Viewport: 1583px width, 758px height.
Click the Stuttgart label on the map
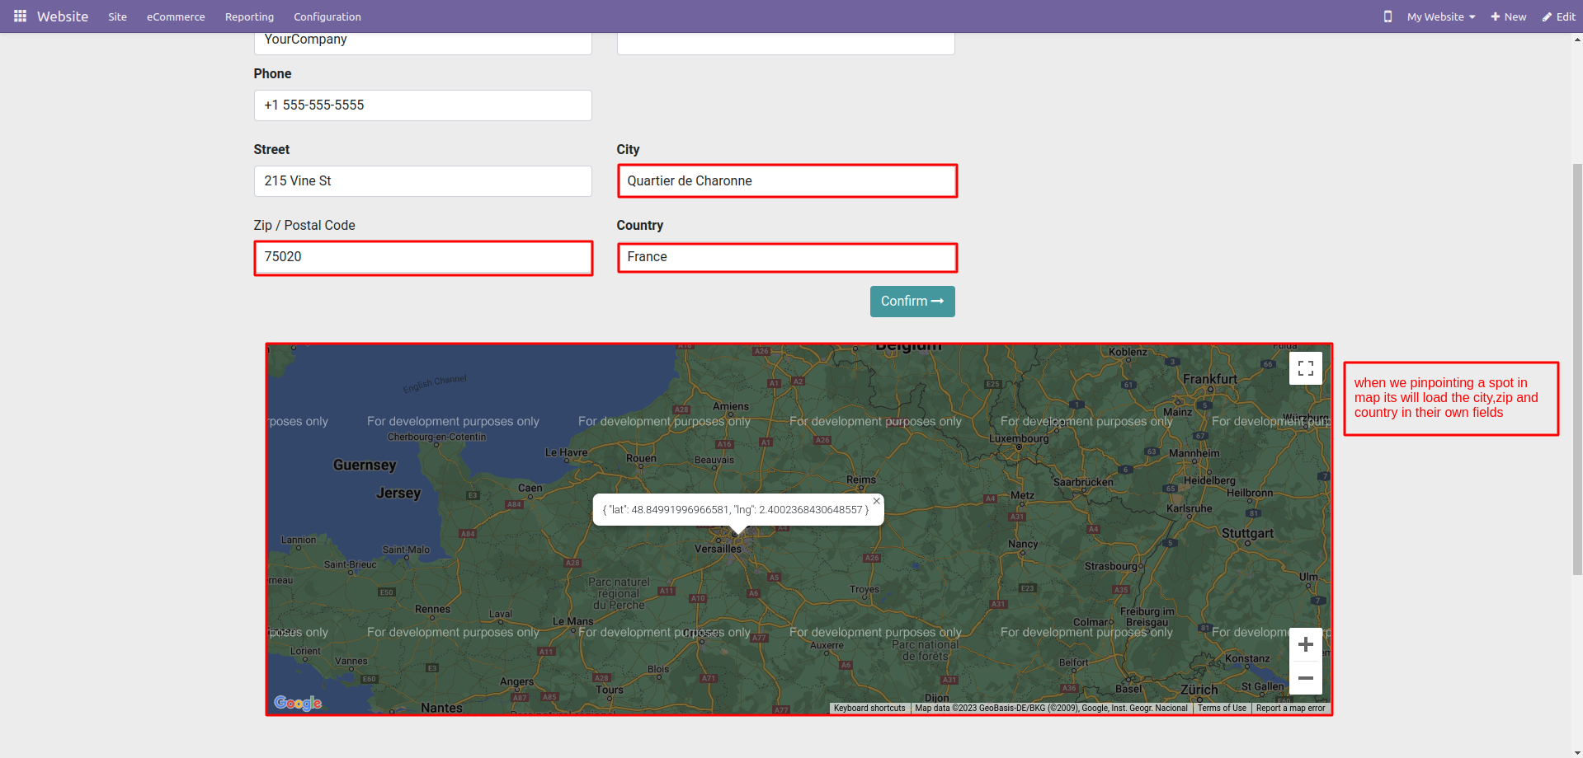tap(1247, 533)
